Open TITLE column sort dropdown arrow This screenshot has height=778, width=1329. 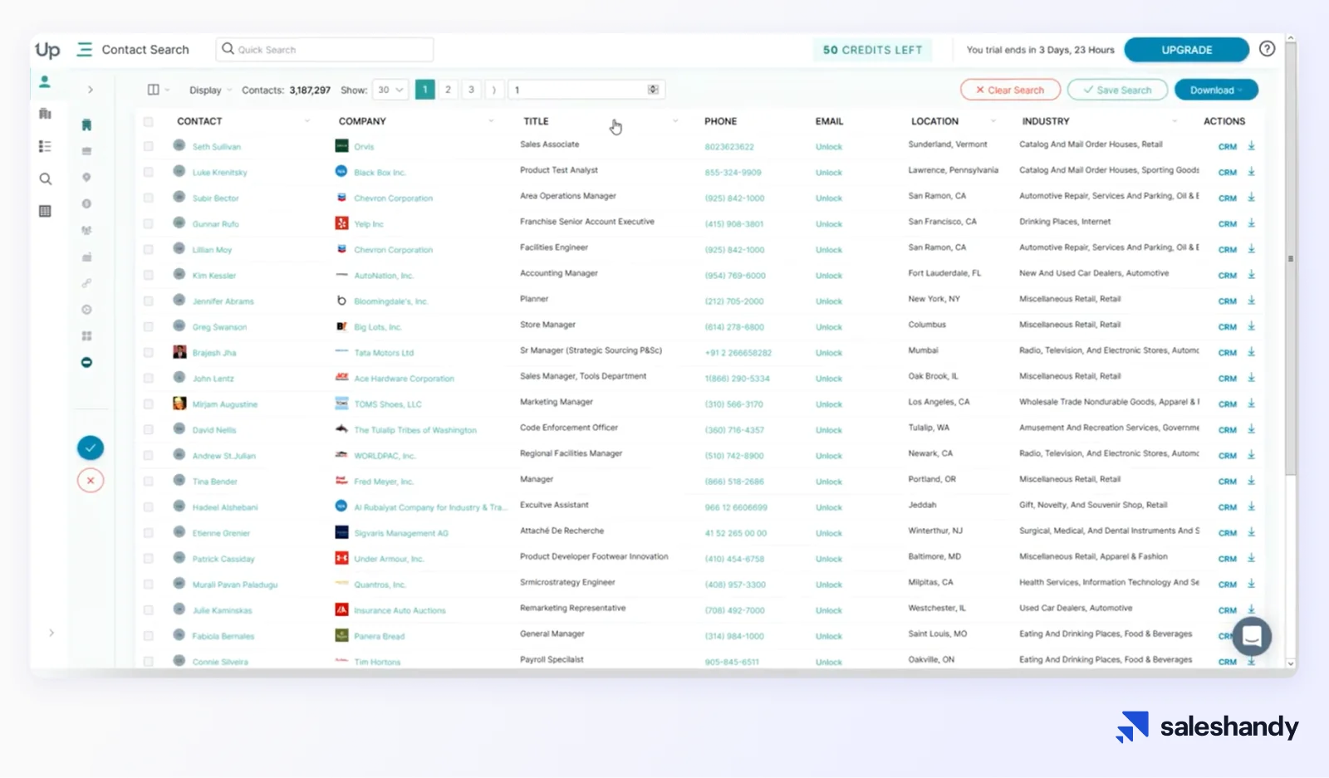click(x=675, y=121)
